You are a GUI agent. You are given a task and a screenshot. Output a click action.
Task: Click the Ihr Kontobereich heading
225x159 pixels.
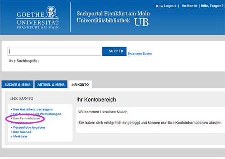96,99
